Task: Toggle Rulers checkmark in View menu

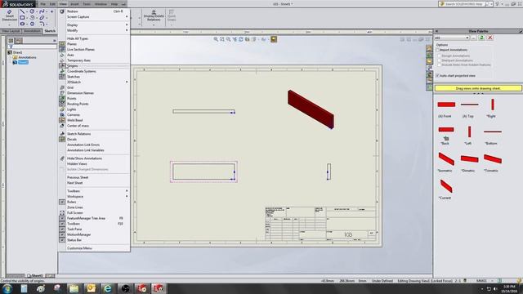Action: [x=62, y=202]
